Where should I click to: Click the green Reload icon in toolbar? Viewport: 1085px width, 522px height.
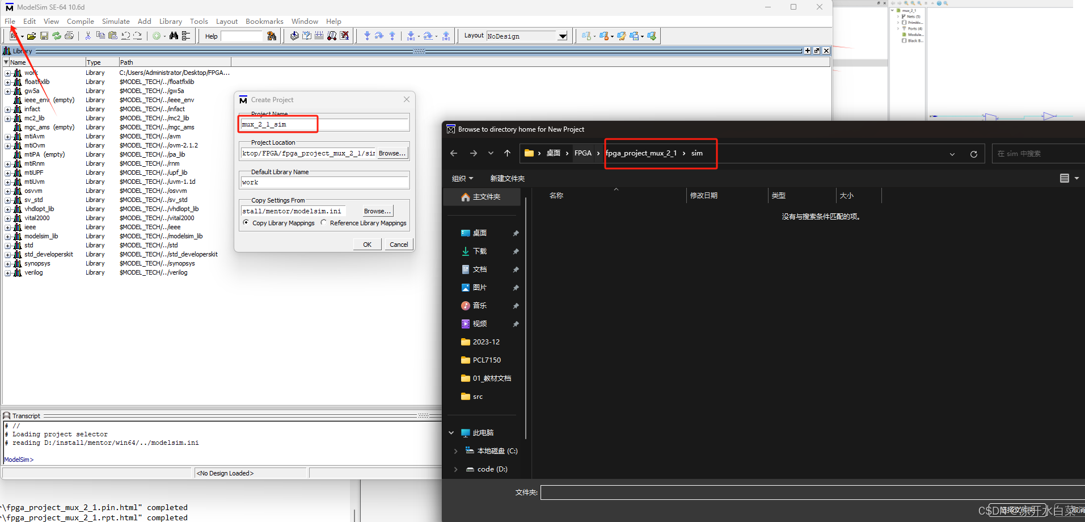click(x=57, y=36)
